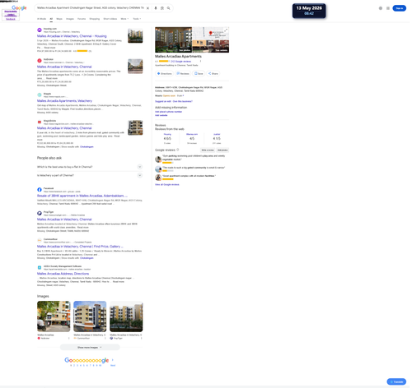This screenshot has height=388, width=412.
Task: Click inside the search query field
Action: [91, 8]
